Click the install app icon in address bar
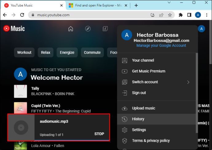Image resolution: width=212 pixels, height=150 pixels. point(153,15)
